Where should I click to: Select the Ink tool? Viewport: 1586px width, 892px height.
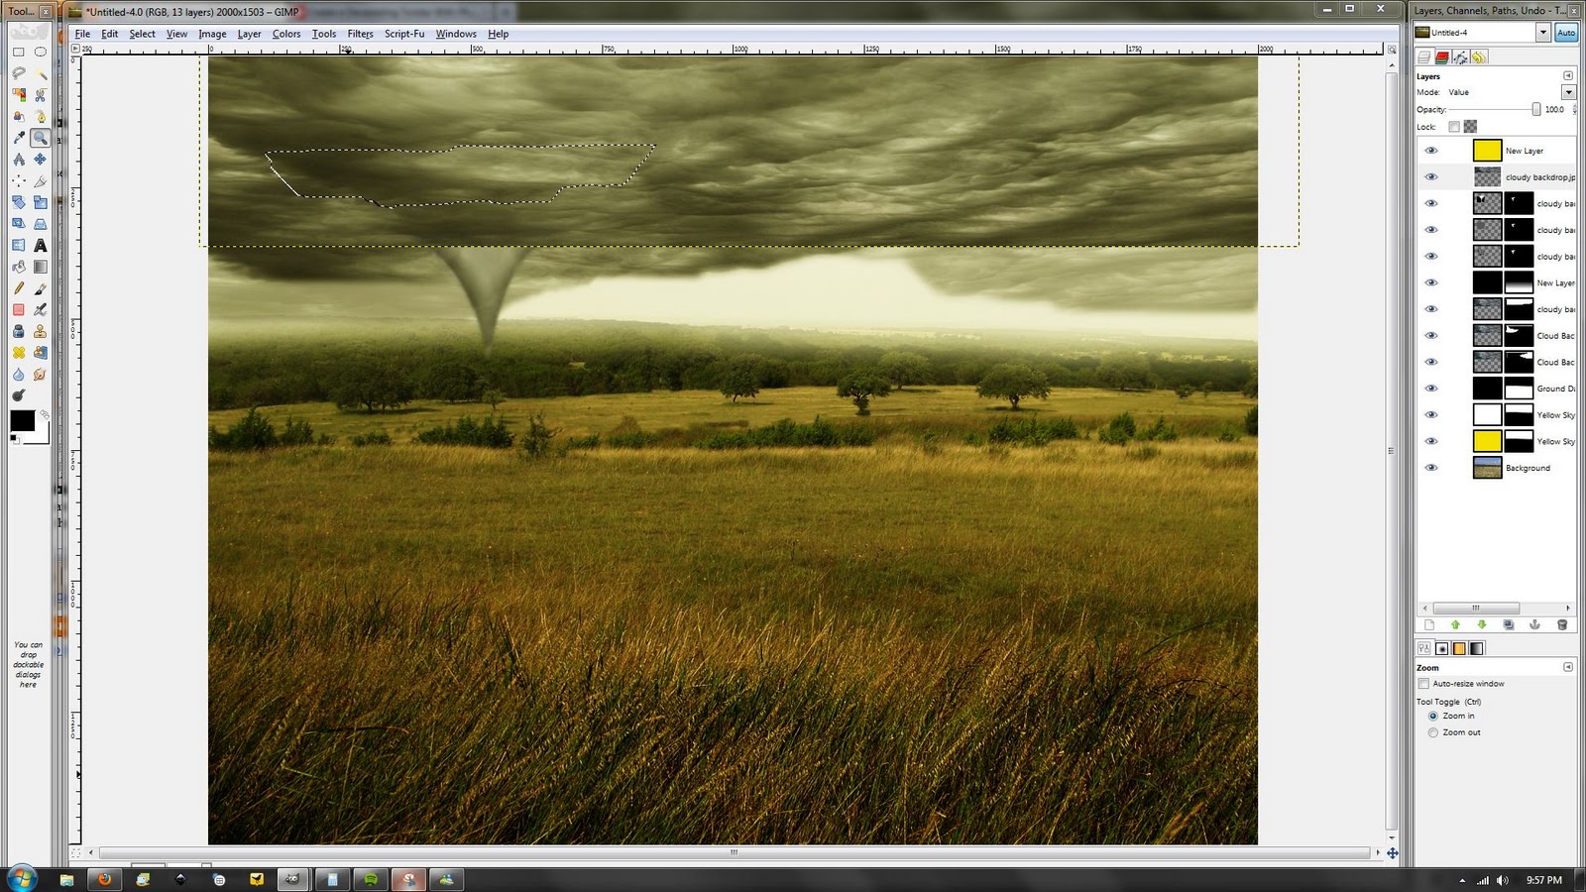[x=40, y=309]
